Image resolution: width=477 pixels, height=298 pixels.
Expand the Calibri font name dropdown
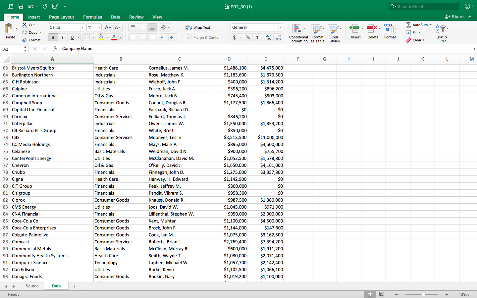click(x=82, y=27)
